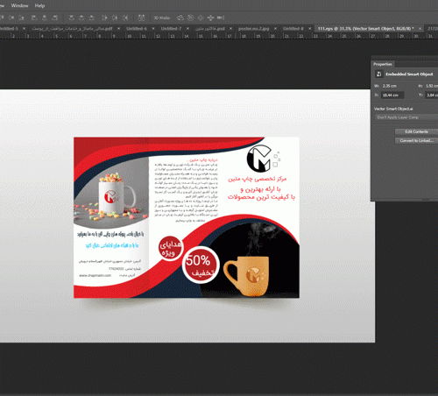Close the poster.no.2.jpg tab
The image size is (438, 396).
(x=275, y=29)
